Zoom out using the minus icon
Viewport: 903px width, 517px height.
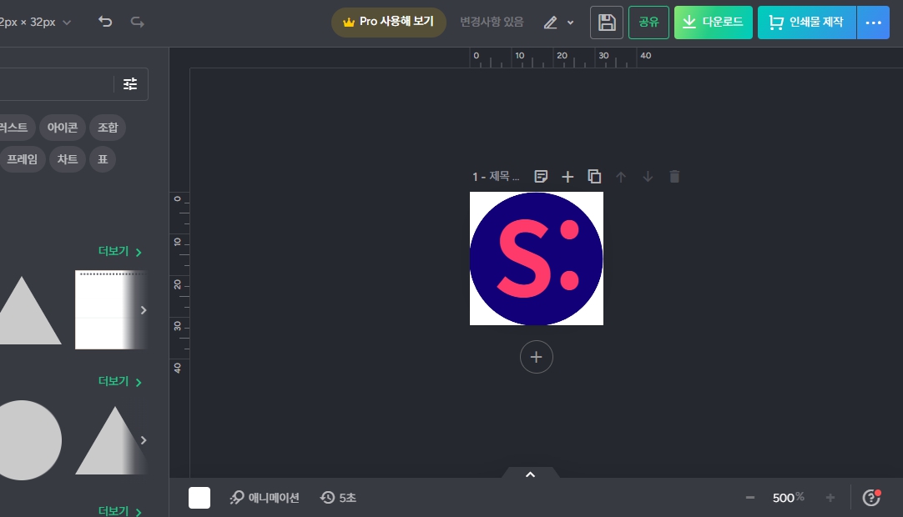pyautogui.click(x=749, y=498)
